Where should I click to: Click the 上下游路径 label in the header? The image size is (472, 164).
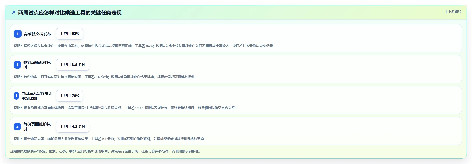click(x=453, y=11)
